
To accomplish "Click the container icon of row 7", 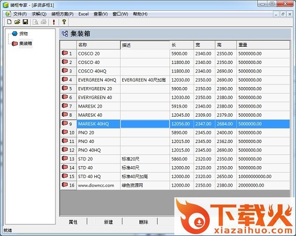I will (65, 105).
